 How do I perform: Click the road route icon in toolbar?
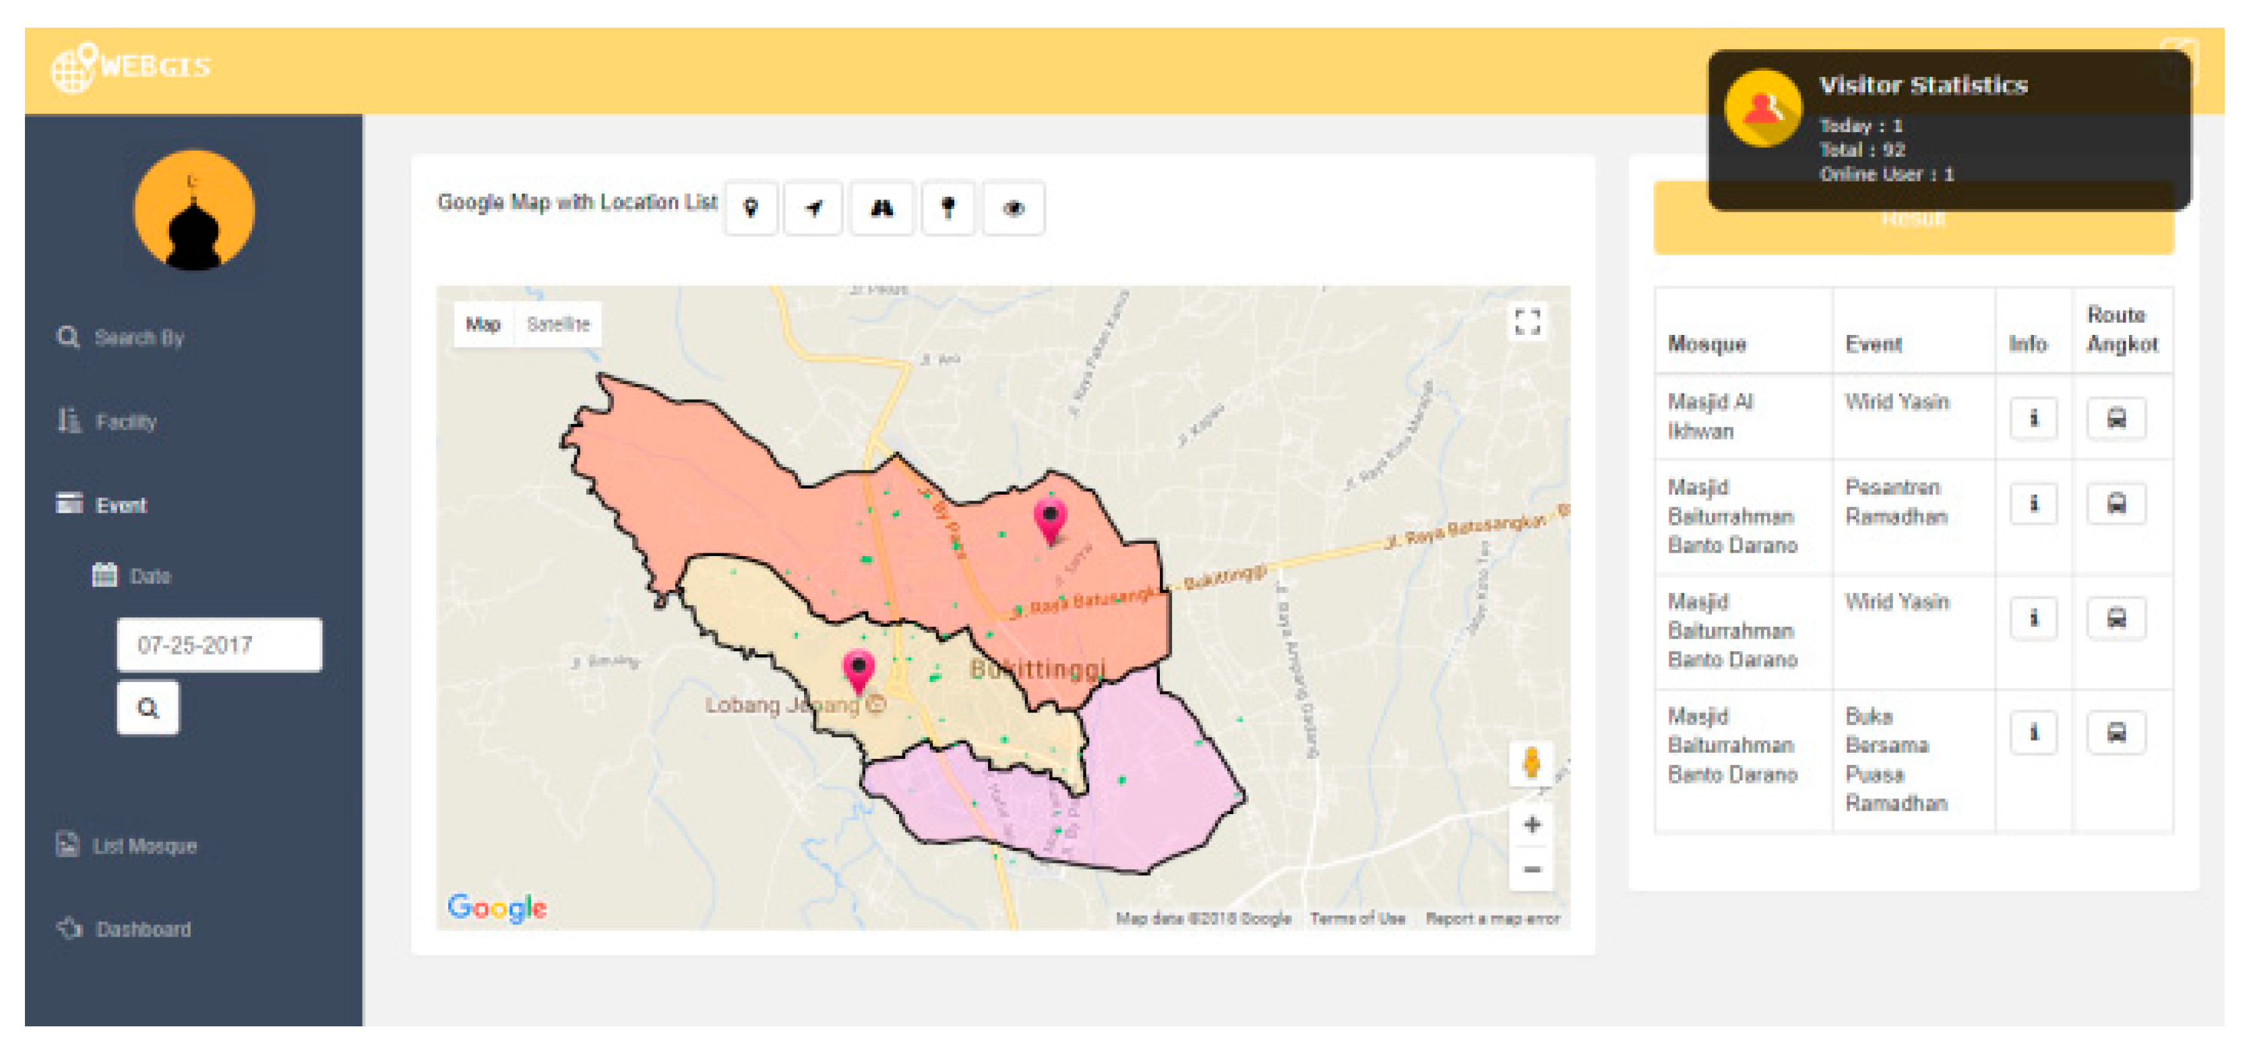[x=882, y=208]
